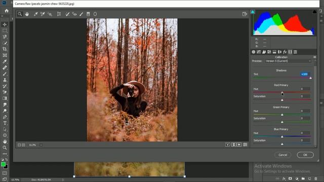The image size is (324, 182).
Task: Open the Basic panel tab
Action: click(x=254, y=52)
